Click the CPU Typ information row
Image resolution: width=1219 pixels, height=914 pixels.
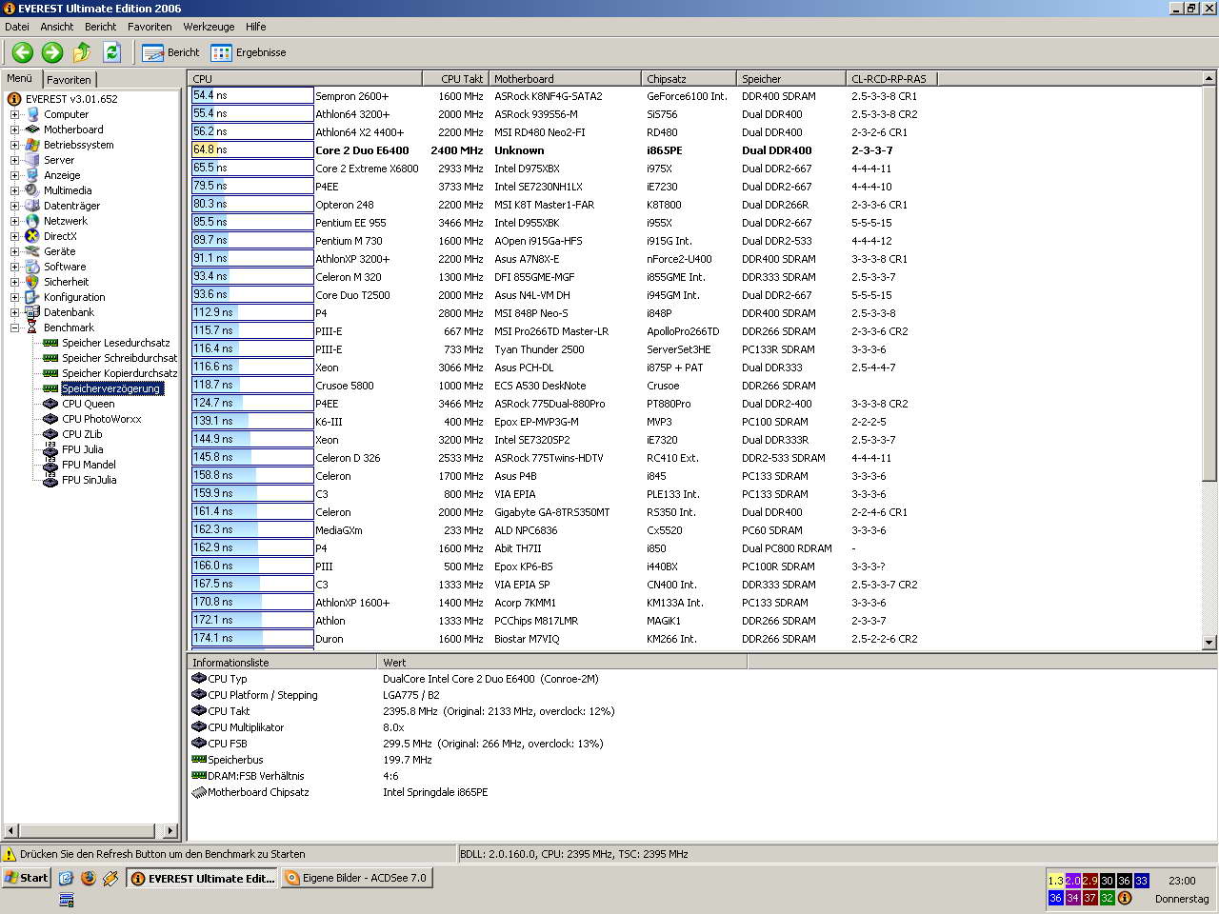(x=394, y=679)
